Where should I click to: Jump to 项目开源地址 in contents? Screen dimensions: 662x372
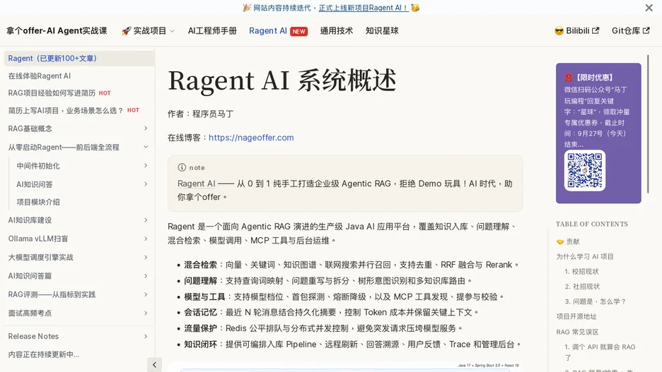point(576,317)
